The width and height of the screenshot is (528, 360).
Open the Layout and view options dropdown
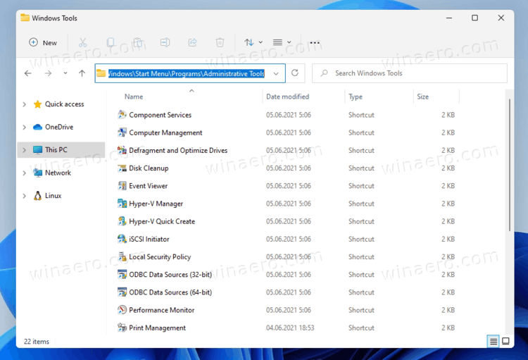click(282, 42)
